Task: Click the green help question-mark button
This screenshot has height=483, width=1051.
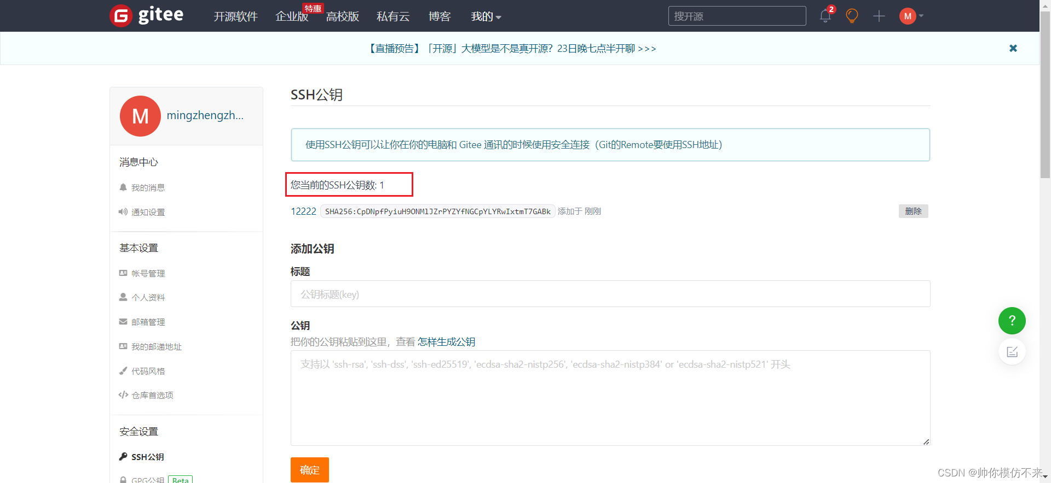Action: [x=1012, y=321]
